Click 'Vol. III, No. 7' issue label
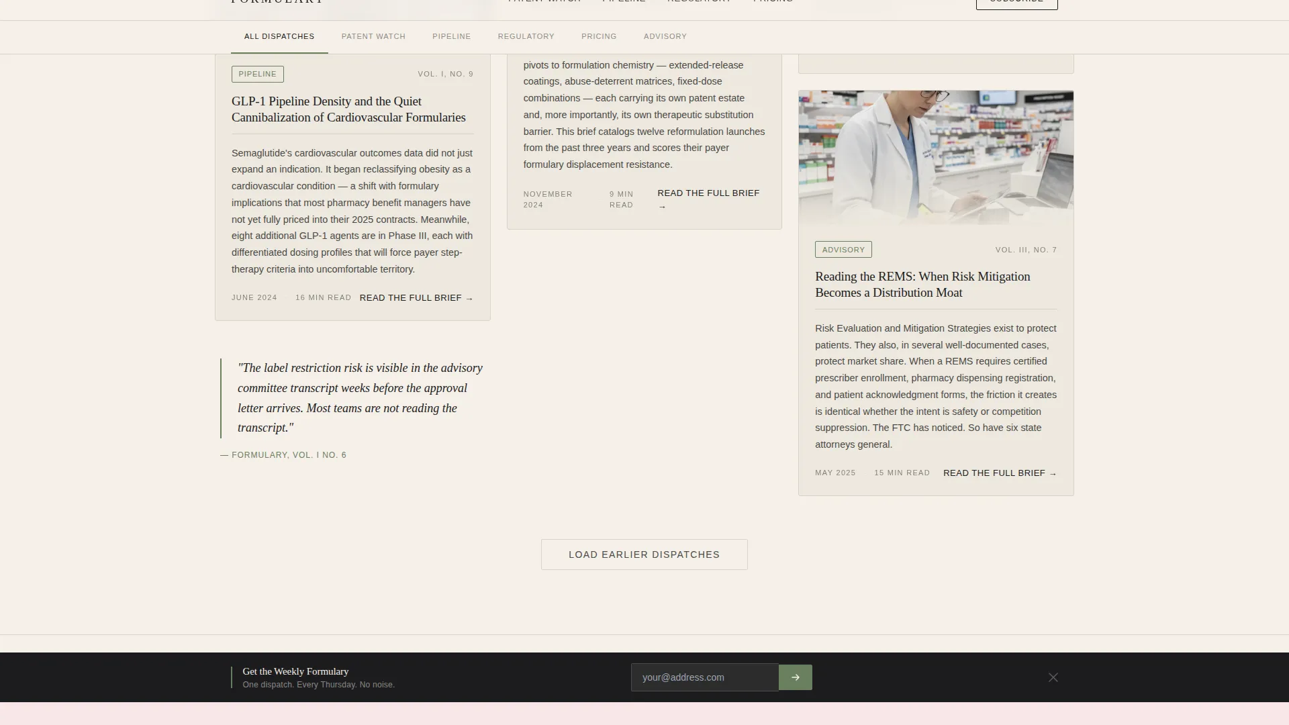The width and height of the screenshot is (1289, 725). click(1026, 250)
